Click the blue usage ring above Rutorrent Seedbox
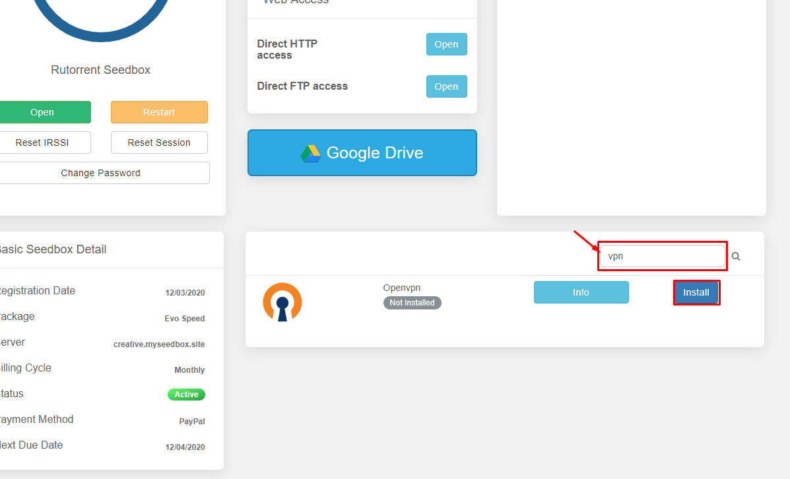 (x=100, y=13)
